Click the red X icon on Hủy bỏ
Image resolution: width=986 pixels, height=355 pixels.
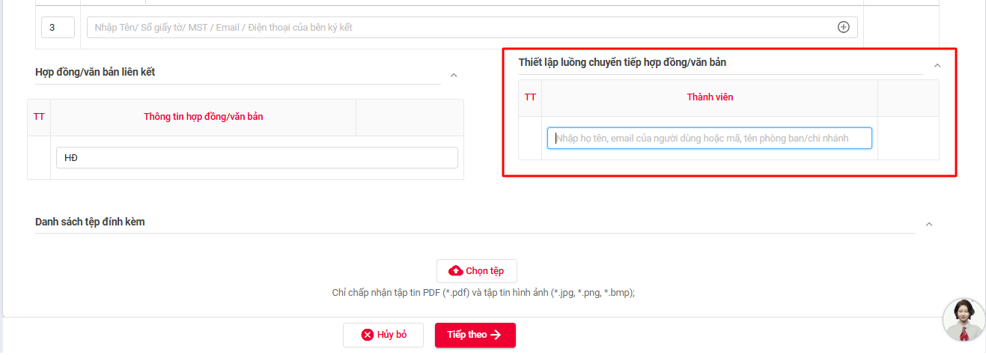click(x=367, y=335)
